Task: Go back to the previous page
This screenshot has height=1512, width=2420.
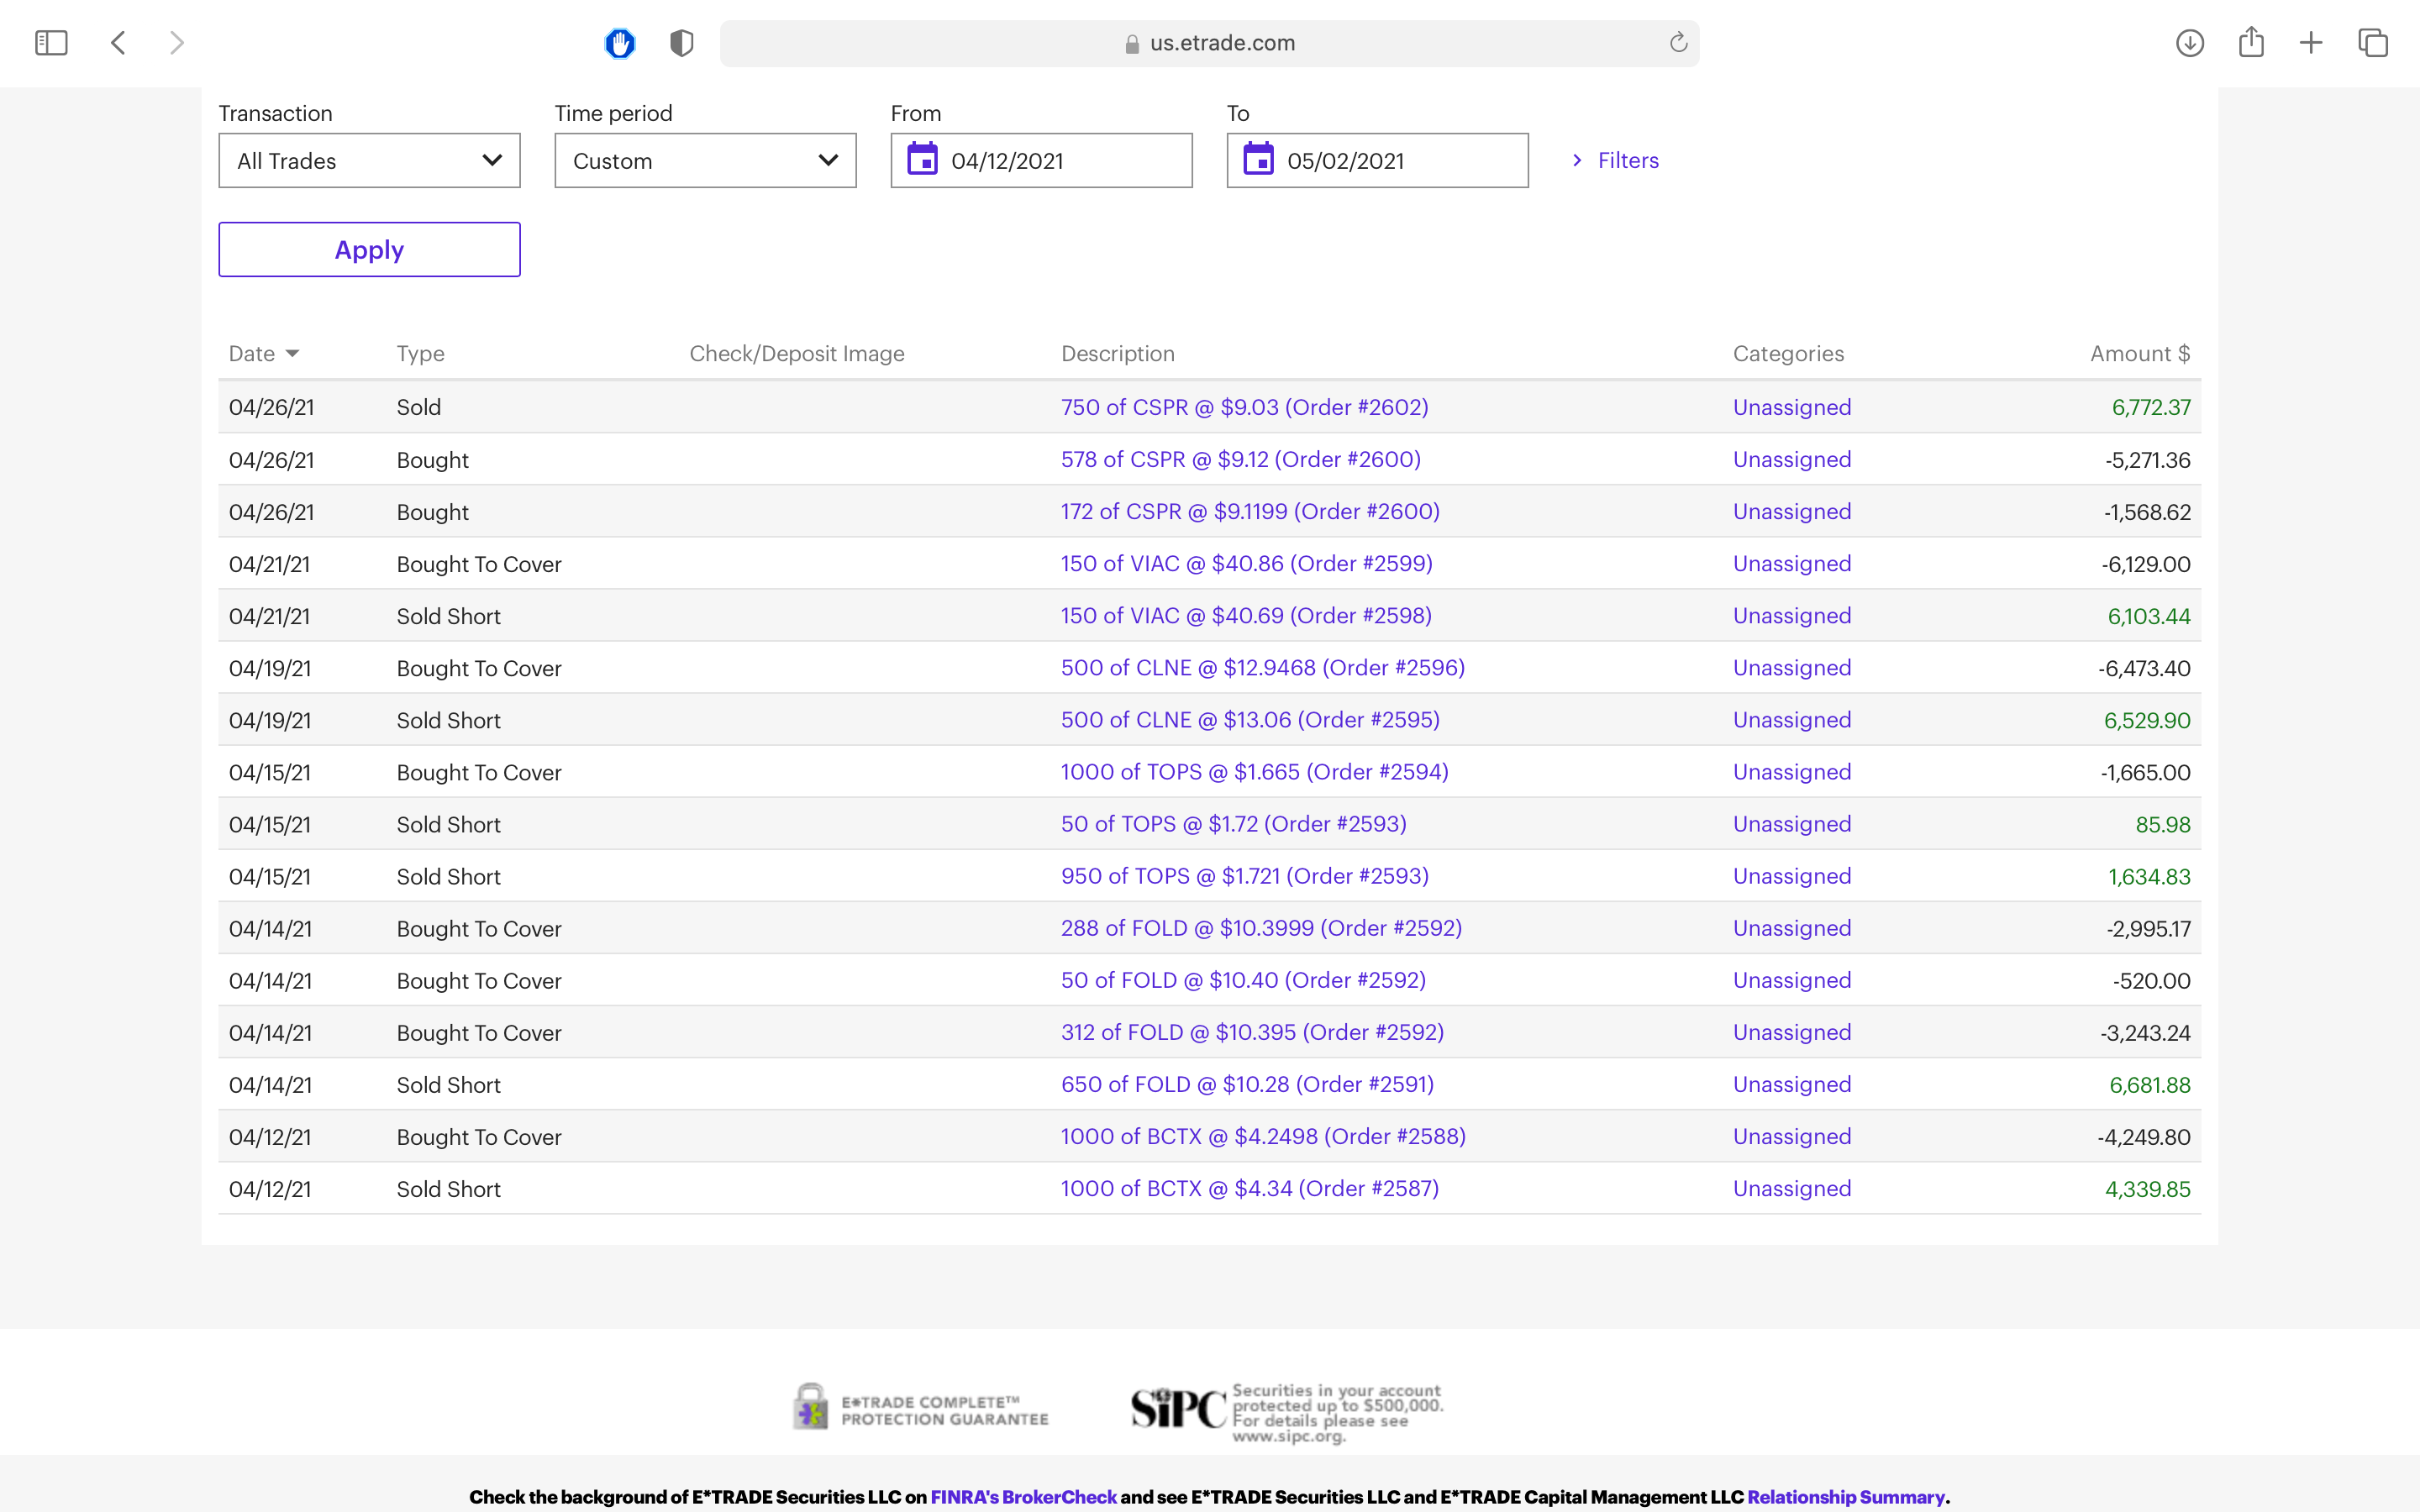Action: [118, 43]
